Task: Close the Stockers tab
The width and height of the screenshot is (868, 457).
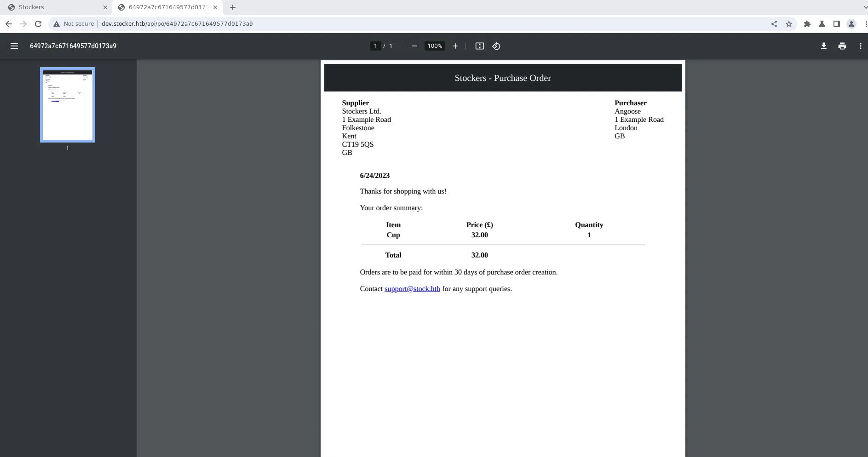Action: [105, 7]
